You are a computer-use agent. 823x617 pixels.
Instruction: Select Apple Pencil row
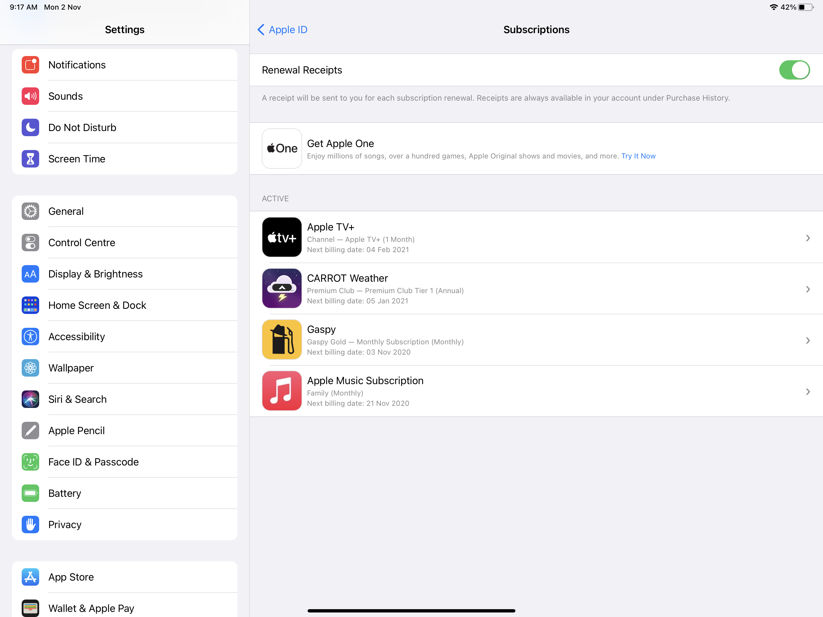click(125, 431)
